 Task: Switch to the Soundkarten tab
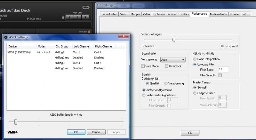(x=109, y=14)
